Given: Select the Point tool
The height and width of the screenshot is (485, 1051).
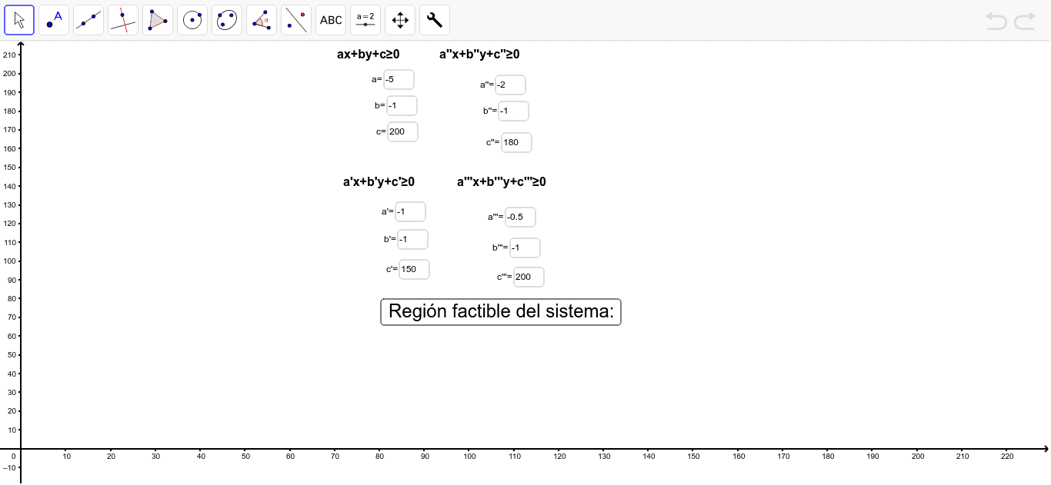Looking at the screenshot, I should (54, 20).
